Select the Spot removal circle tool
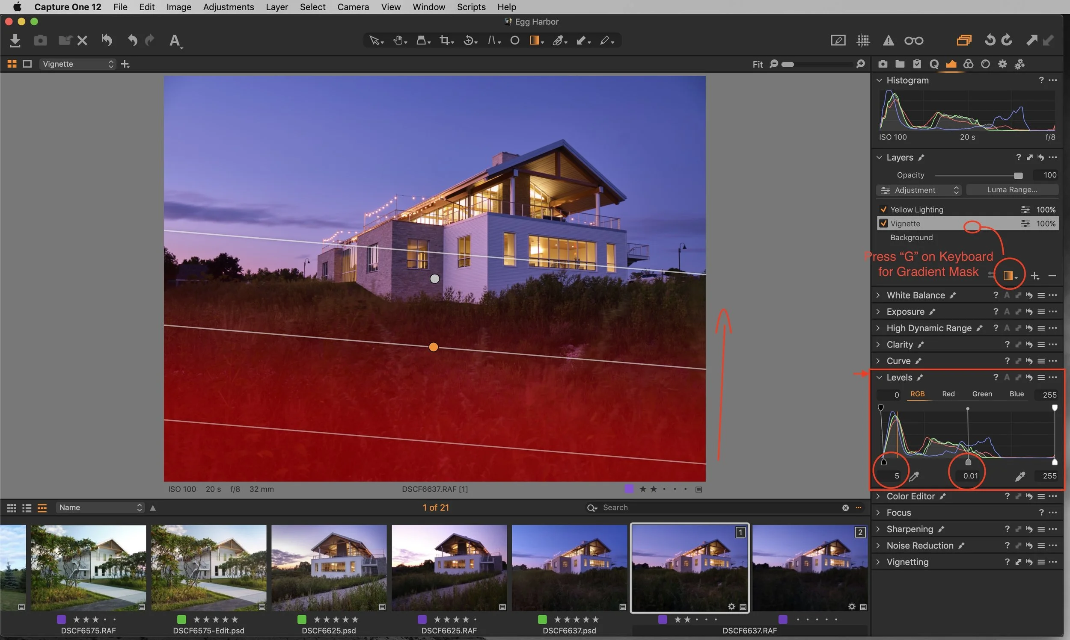The image size is (1070, 640). pos(514,41)
